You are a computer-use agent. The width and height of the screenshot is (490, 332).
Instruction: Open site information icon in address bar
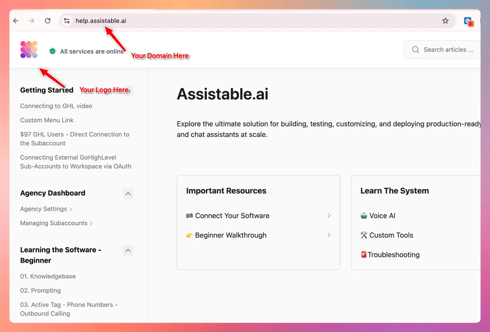[67, 21]
